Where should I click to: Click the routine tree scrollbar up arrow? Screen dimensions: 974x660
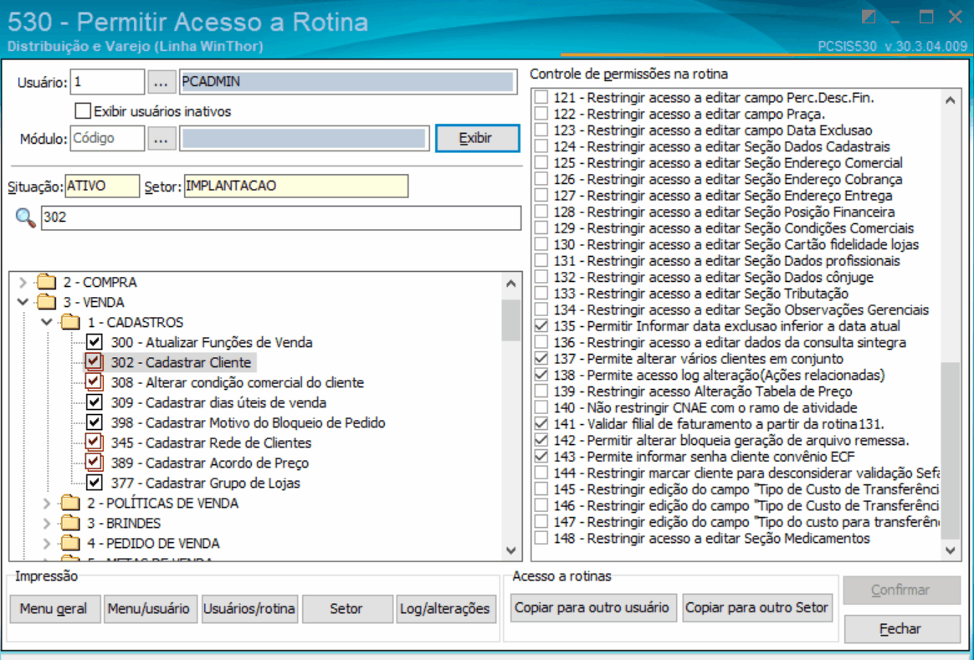coord(511,284)
